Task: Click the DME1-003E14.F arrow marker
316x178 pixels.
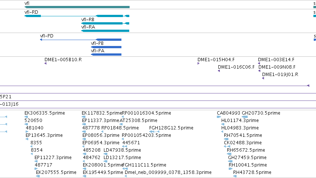Action: tap(259, 63)
